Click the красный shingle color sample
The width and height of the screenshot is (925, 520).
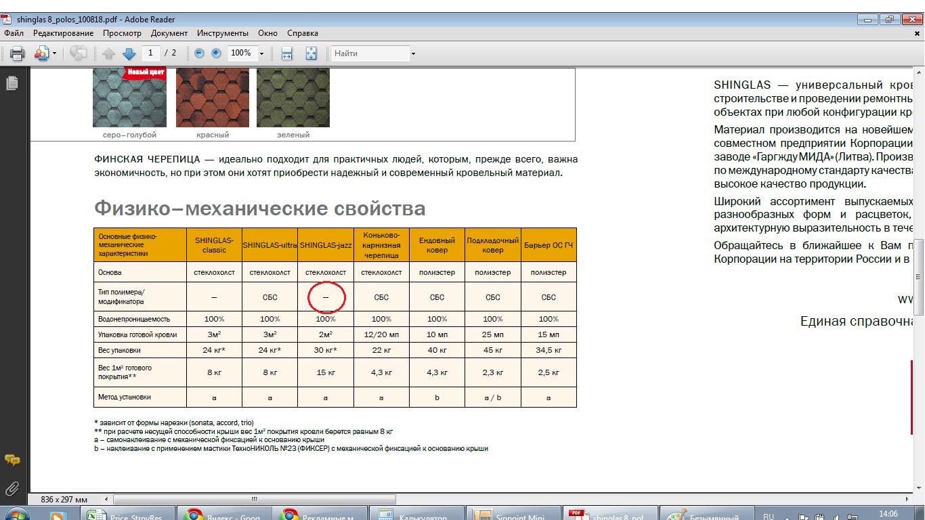[x=213, y=97]
